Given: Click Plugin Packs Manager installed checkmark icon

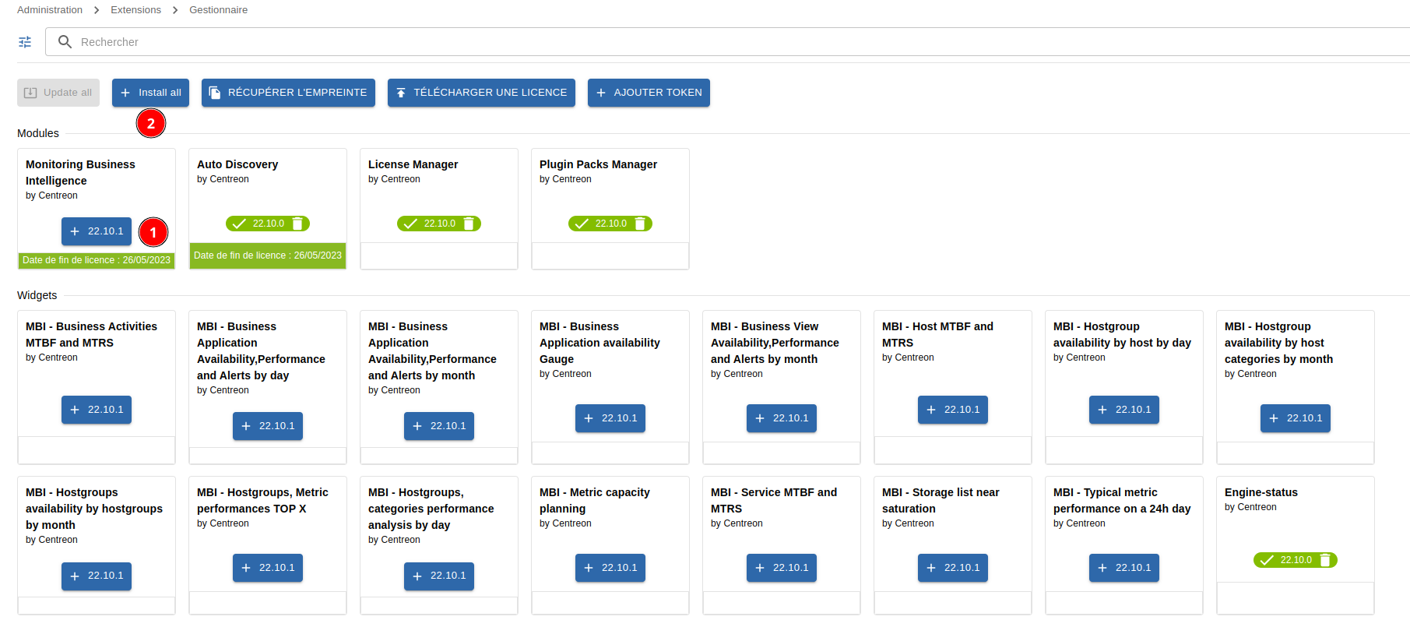Looking at the screenshot, I should coord(582,224).
